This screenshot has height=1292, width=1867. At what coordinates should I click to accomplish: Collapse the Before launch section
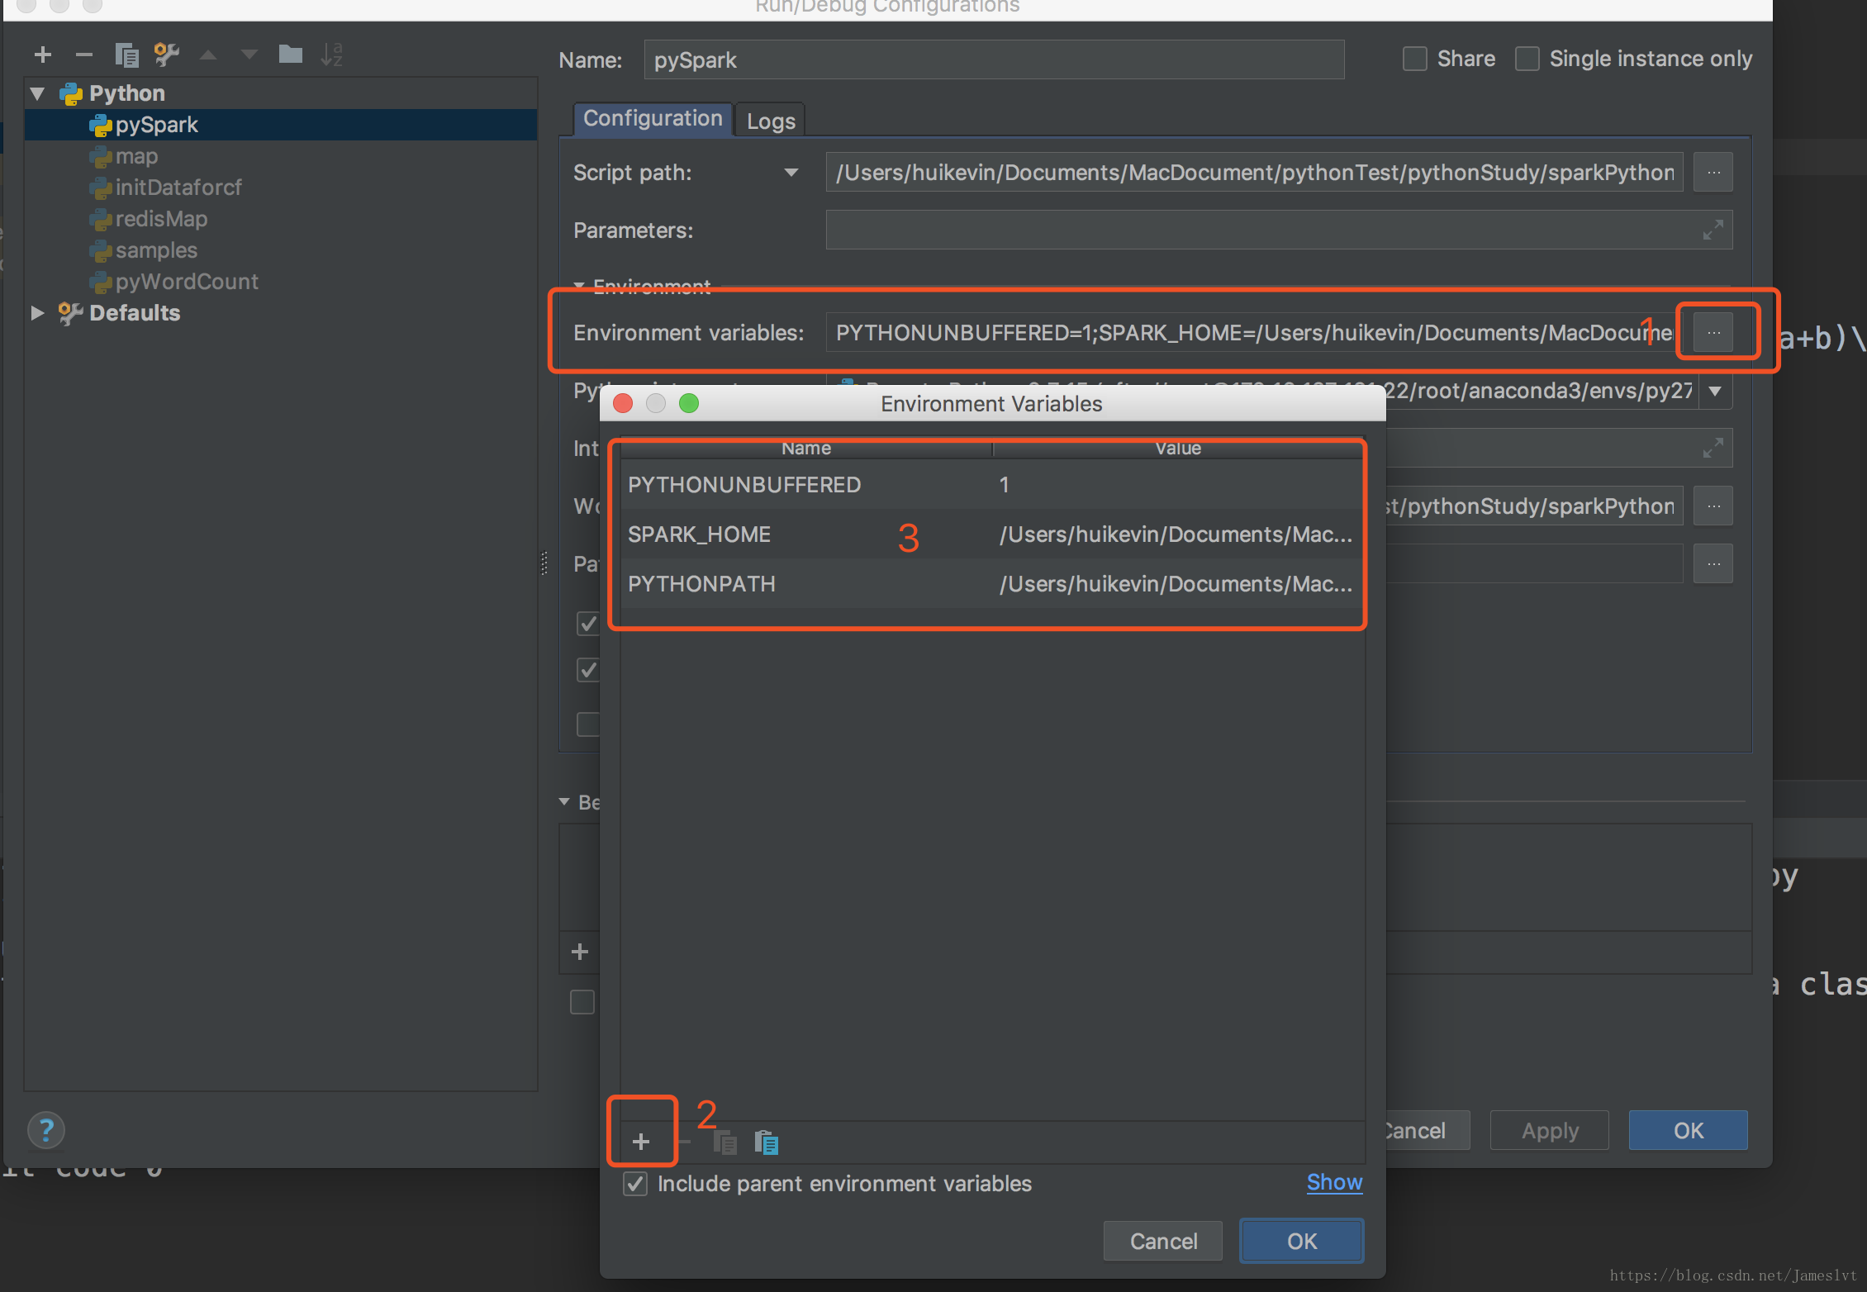coord(564,801)
